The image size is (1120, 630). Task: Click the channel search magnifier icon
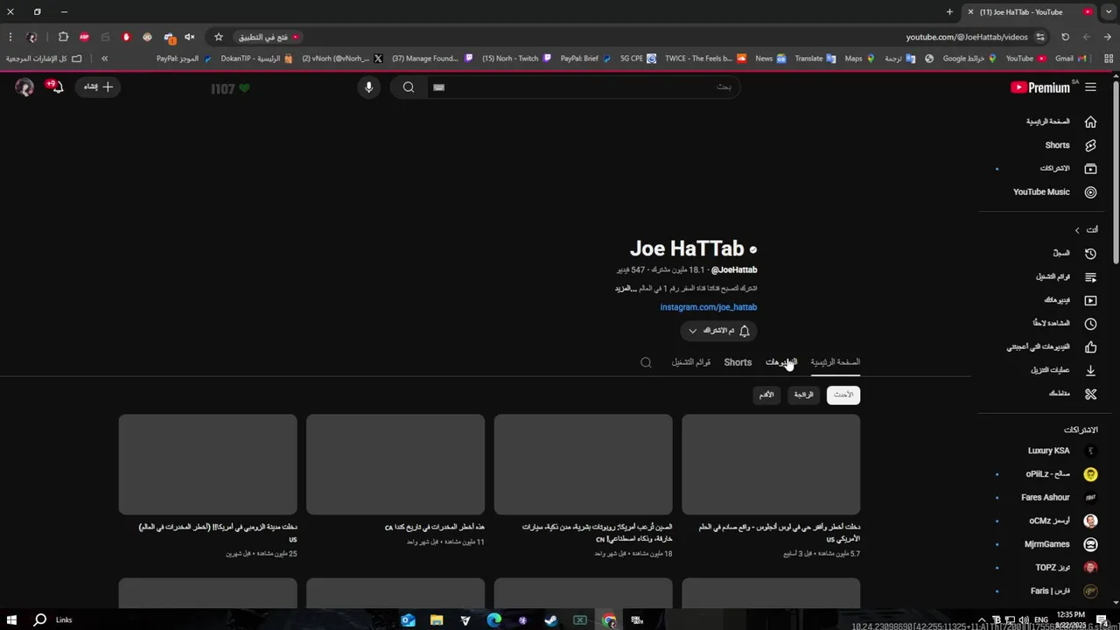click(646, 362)
